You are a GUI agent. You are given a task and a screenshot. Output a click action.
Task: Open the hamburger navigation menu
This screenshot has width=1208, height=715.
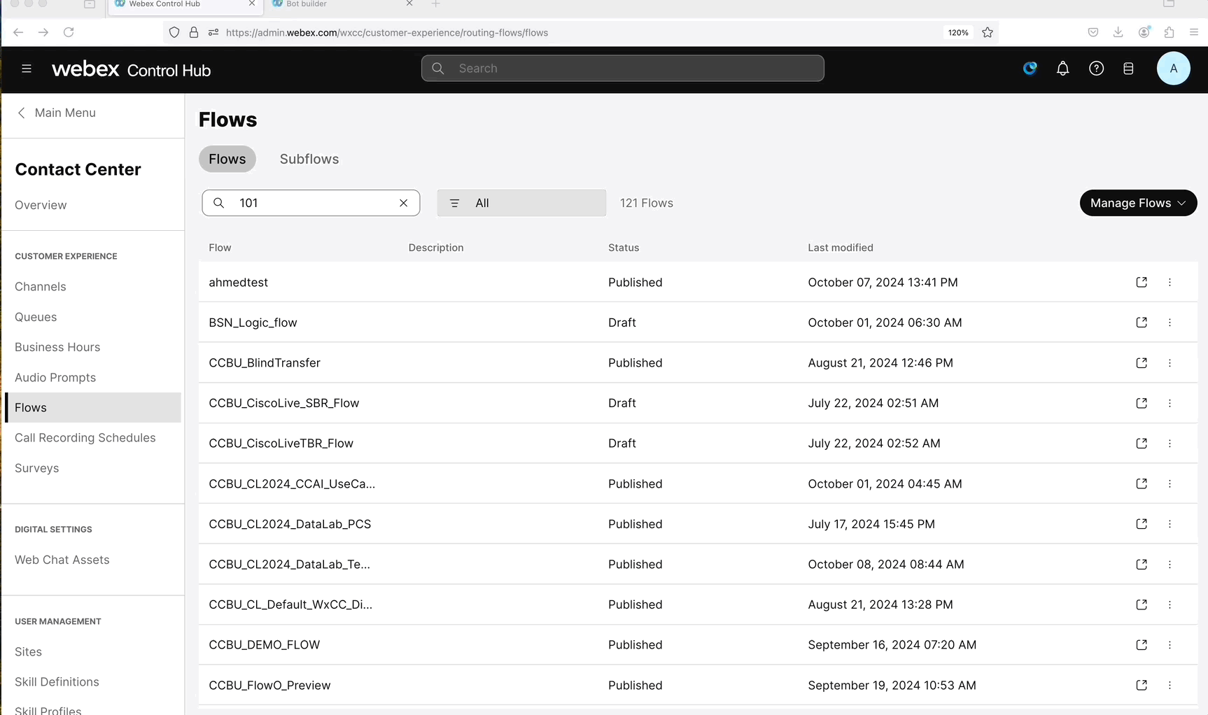pyautogui.click(x=27, y=69)
